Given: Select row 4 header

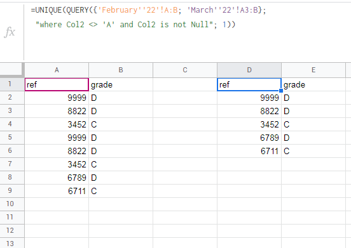Looking at the screenshot, I should 12,124.
